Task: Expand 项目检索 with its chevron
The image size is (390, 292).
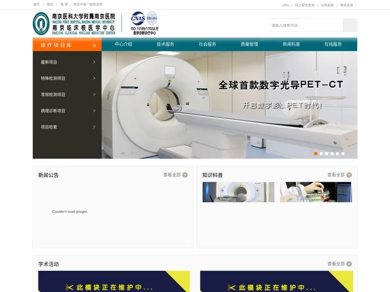Action: (94, 127)
